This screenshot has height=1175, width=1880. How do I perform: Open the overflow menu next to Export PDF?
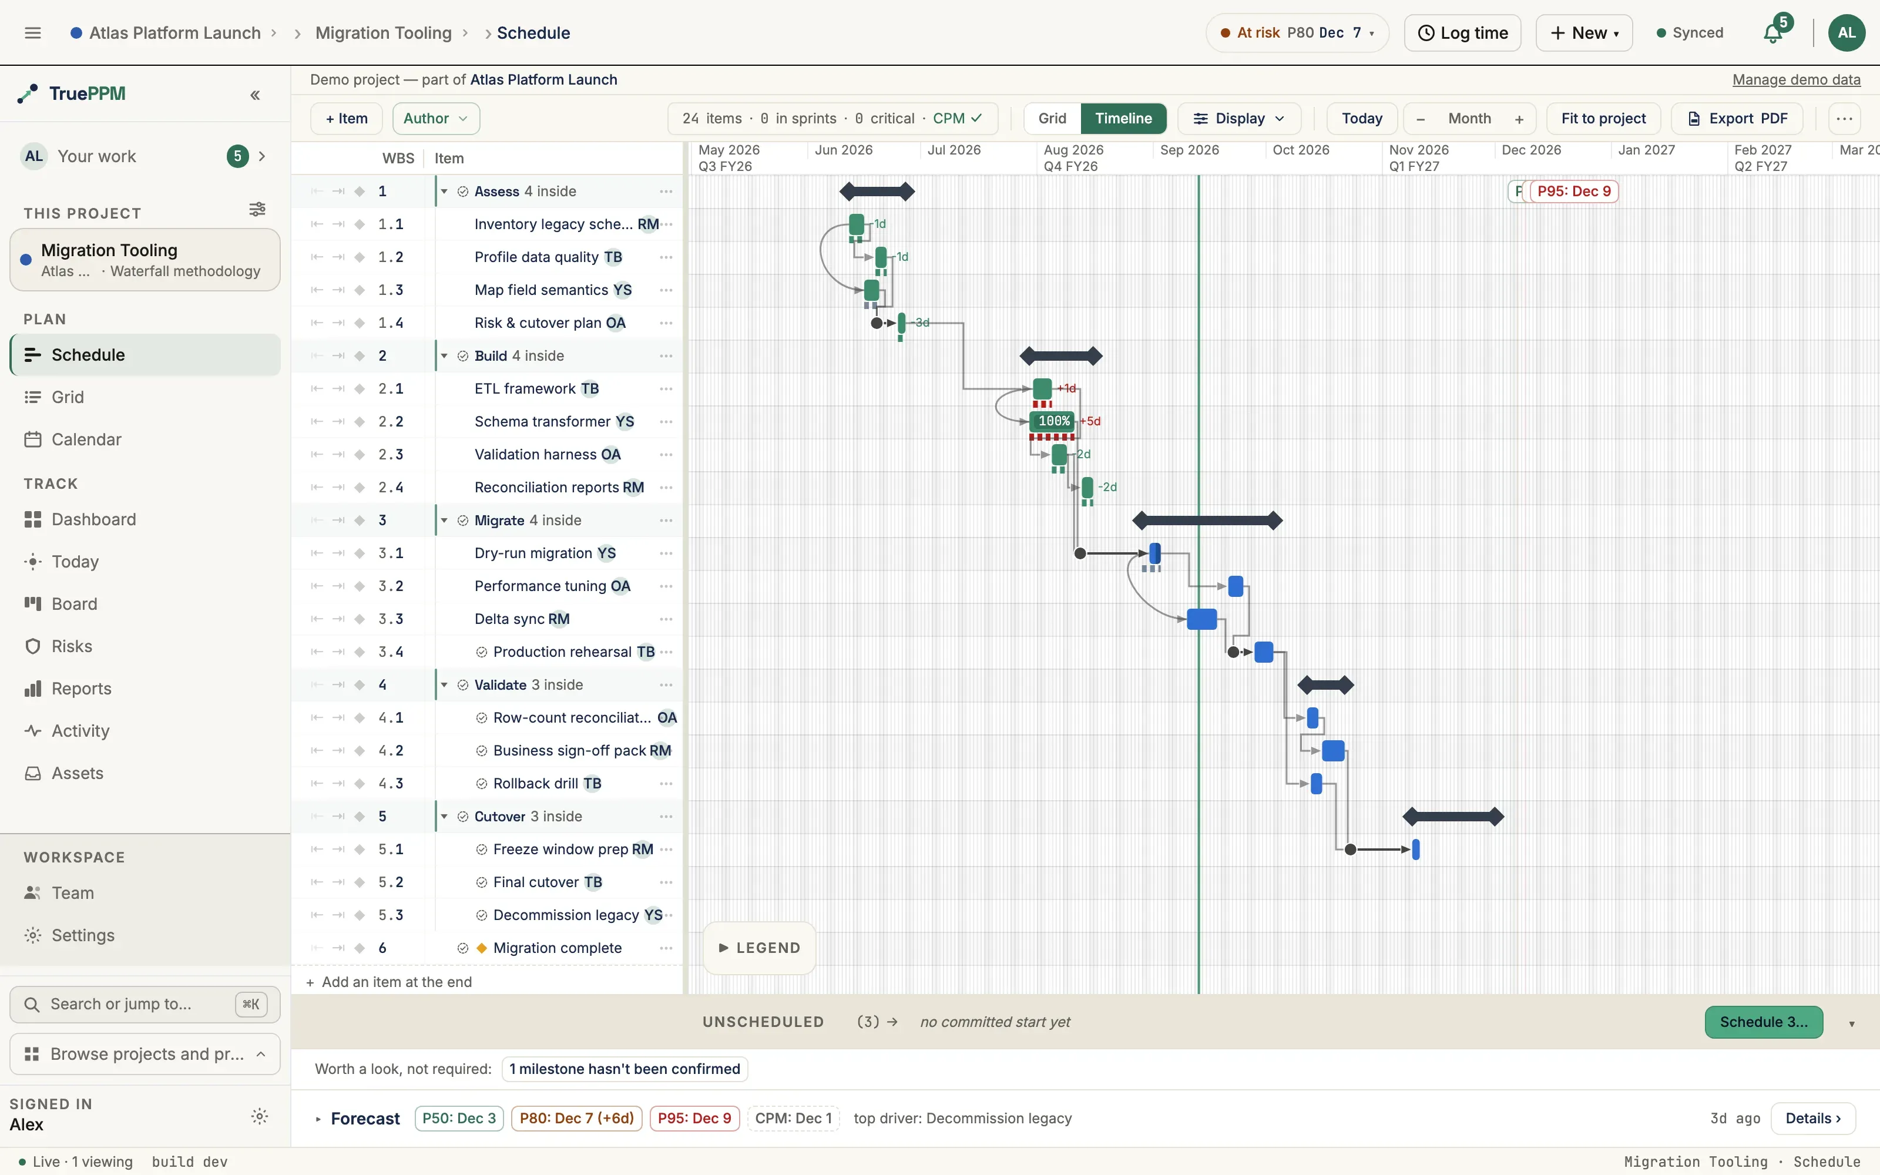point(1844,119)
